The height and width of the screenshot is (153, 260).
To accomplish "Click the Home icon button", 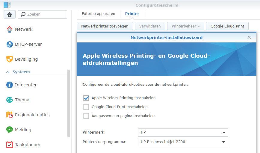I will click(x=9, y=14).
